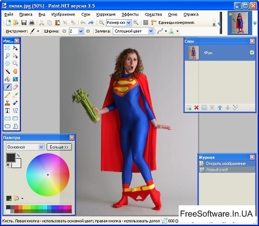This screenshot has height=226, width=259.
Task: Open brush width Ширина dropdown
Action: pyautogui.click(x=81, y=31)
